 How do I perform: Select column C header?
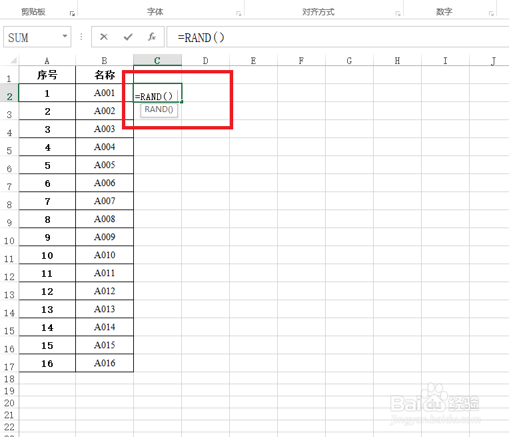point(157,61)
